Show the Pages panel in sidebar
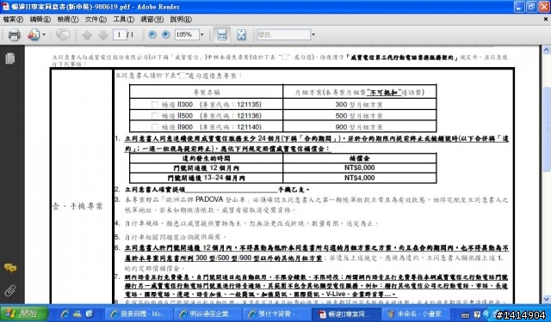Image resolution: width=551 pixels, height=322 pixels. click(x=10, y=58)
